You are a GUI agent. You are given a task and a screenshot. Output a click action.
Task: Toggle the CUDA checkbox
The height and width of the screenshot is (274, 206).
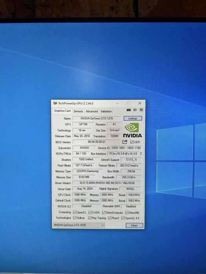point(90,212)
